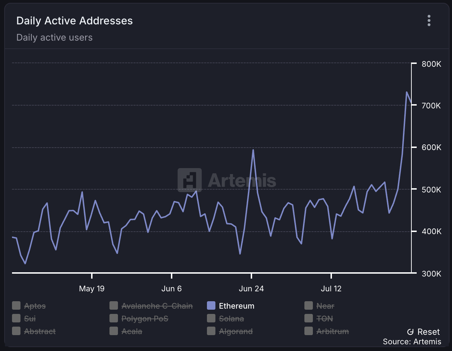Click the Reset button
This screenshot has width=452, height=351.
(424, 332)
